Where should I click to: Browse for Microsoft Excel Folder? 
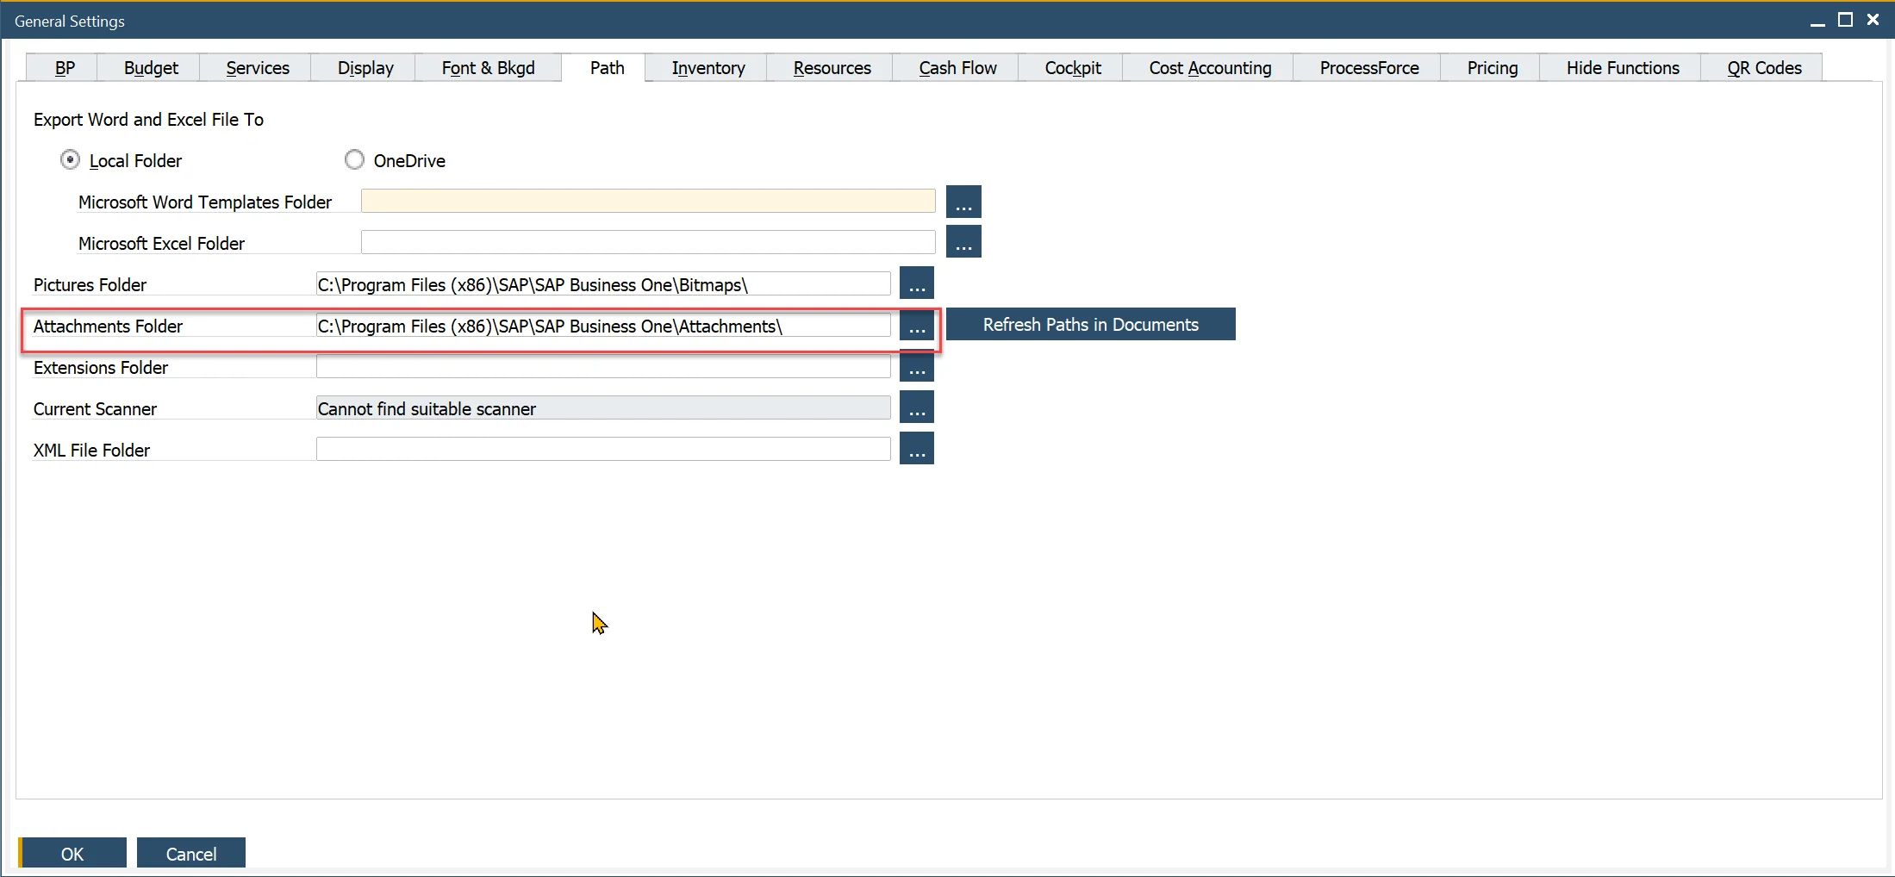(x=963, y=243)
